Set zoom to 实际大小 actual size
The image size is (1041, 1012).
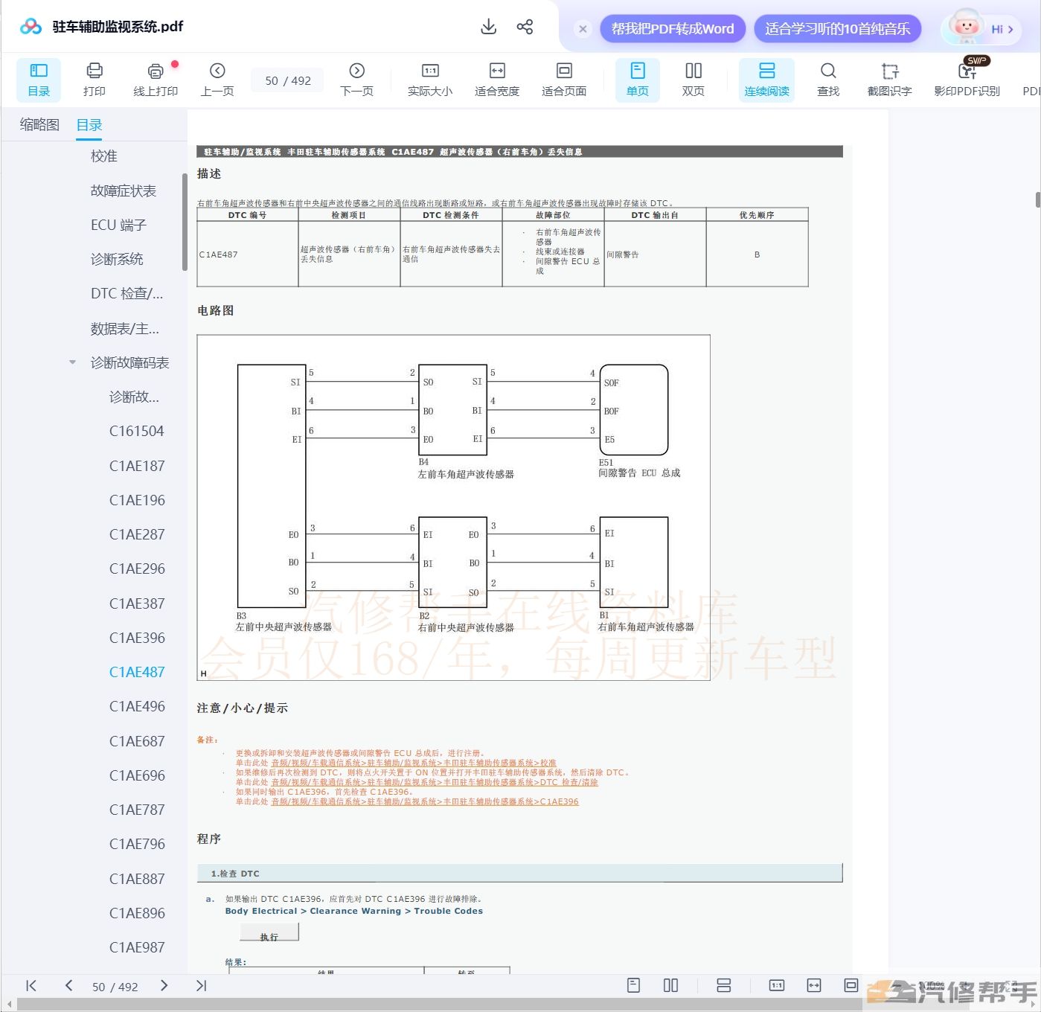[x=430, y=80]
